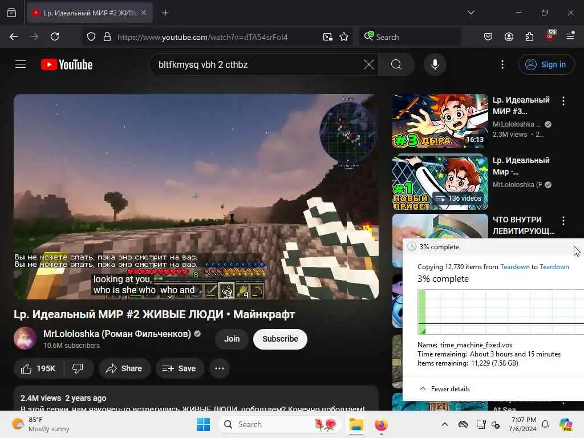584x438 pixels.
Task: Switch to Firefox on taskbar
Action: pyautogui.click(x=381, y=424)
